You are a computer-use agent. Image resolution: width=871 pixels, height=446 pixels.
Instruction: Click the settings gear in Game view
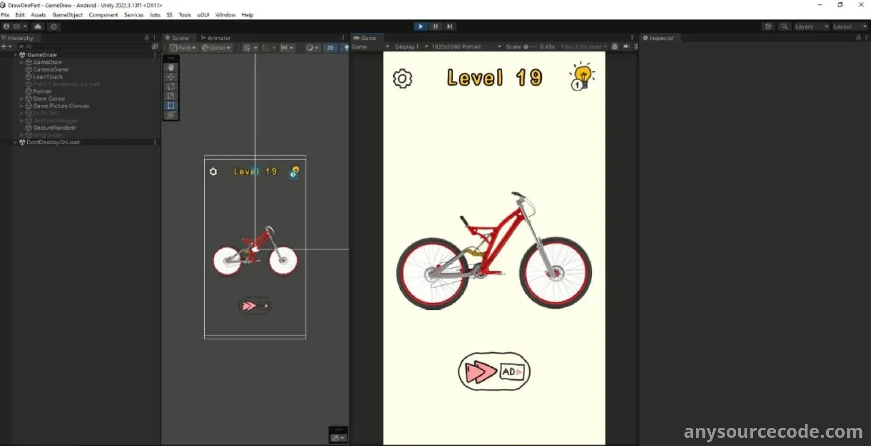click(x=402, y=79)
